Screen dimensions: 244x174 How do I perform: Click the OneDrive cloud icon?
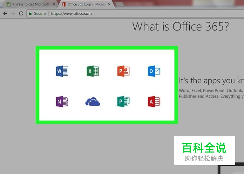pos(93,102)
